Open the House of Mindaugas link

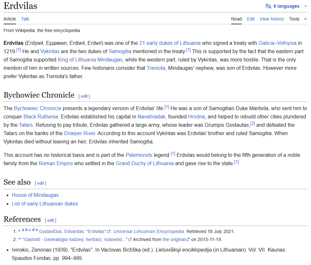tap(35, 195)
